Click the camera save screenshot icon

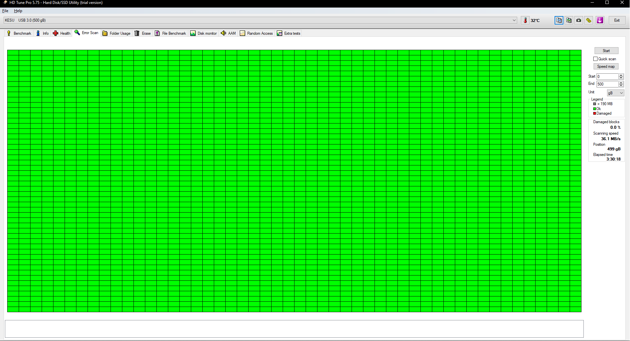[579, 20]
